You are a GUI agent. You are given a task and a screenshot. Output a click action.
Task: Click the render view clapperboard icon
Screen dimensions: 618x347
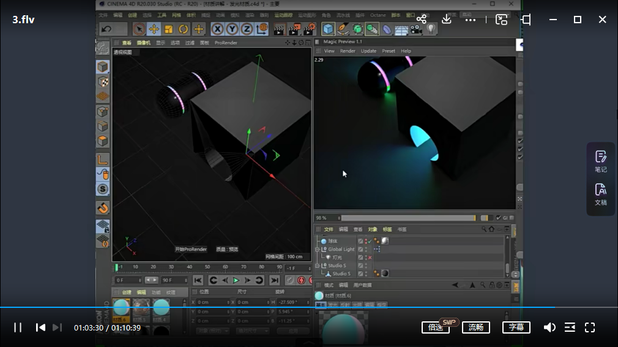(279, 29)
